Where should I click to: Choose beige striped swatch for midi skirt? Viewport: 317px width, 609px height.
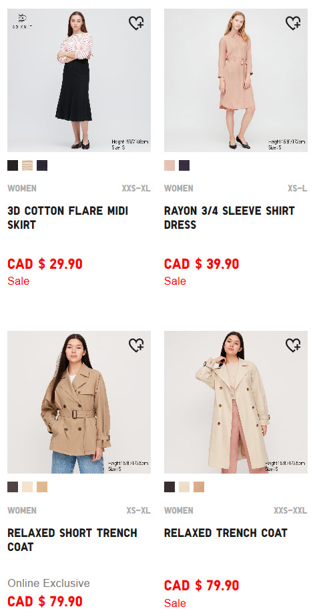27,165
